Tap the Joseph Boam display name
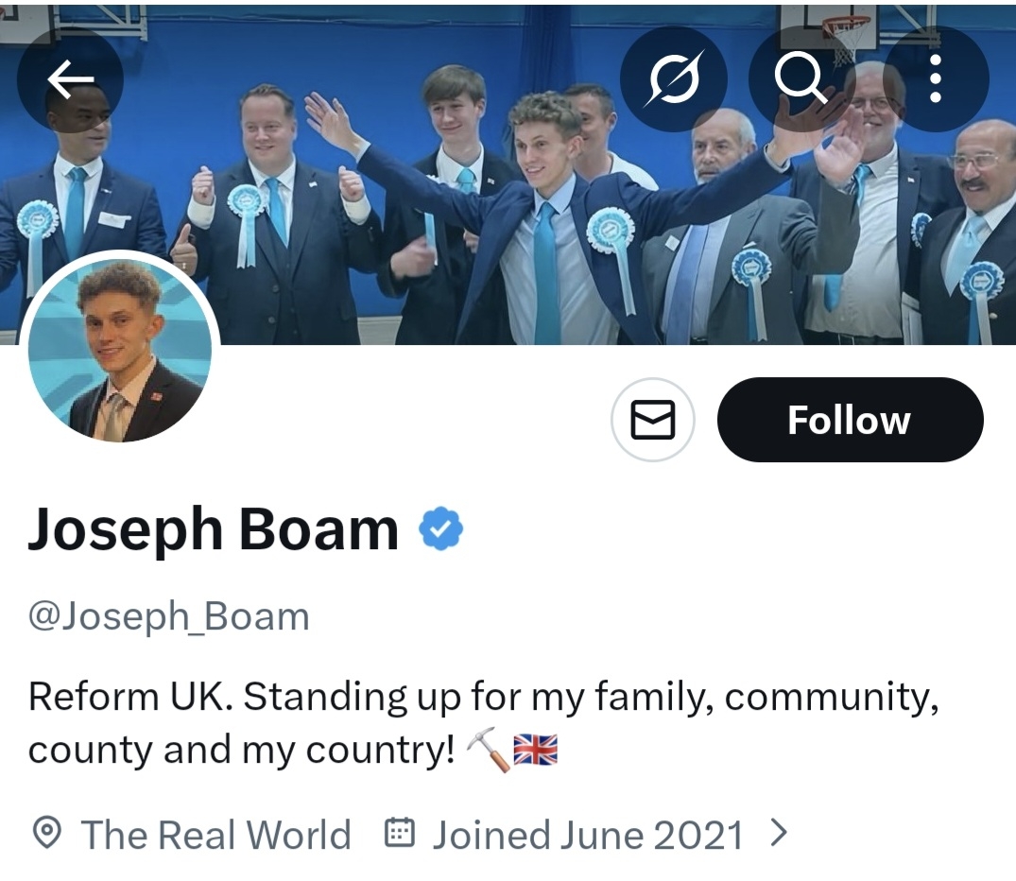Screen dimensions: 1016x881 pyautogui.click(x=214, y=530)
